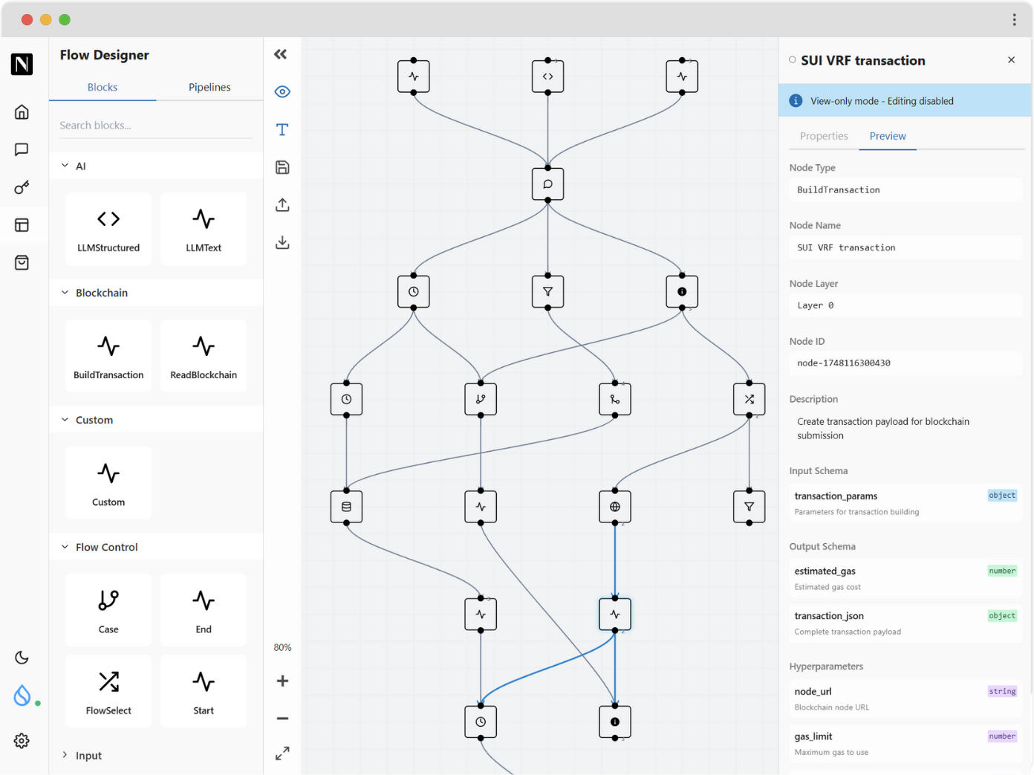Open the three-dot window menu

coord(1014,20)
